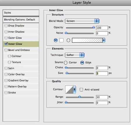This screenshot has height=125, width=131.
Task: Open the gradient picker dropdown arrow
Action: [104, 40]
